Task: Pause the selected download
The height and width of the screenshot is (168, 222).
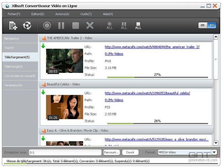Action: 61,26
